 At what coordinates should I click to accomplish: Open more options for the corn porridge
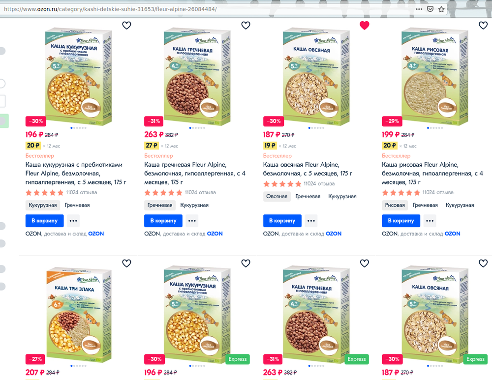click(x=73, y=221)
